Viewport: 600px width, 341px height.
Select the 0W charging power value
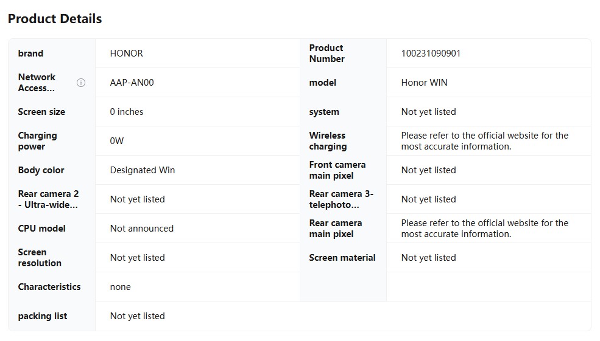[117, 141]
